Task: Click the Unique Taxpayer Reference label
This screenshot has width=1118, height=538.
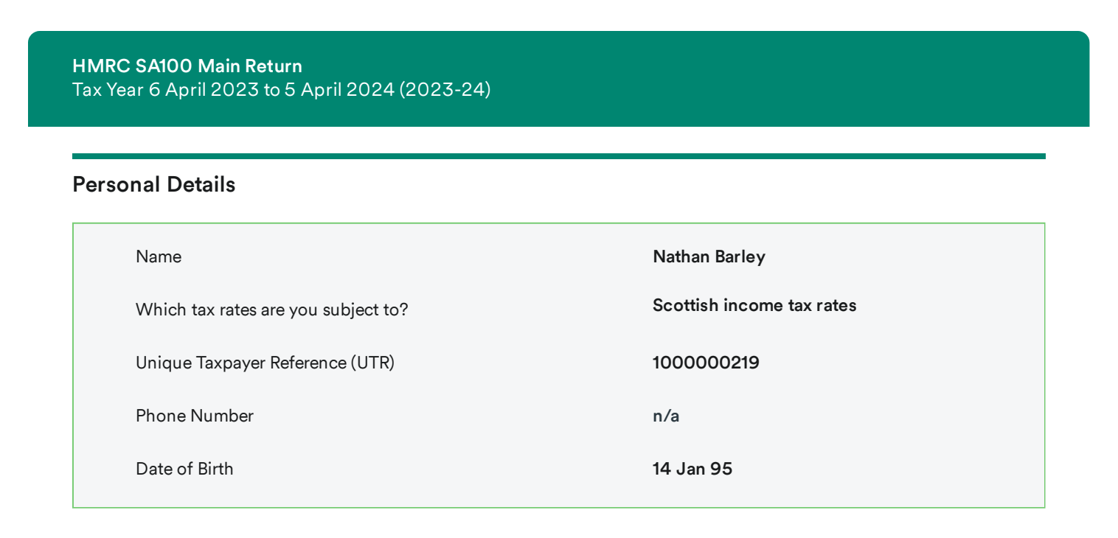Action: coord(265,363)
